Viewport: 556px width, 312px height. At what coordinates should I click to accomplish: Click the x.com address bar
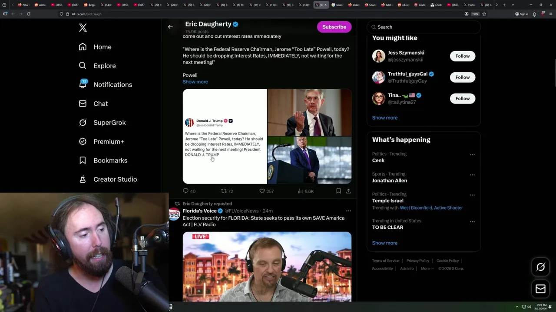pos(261,14)
